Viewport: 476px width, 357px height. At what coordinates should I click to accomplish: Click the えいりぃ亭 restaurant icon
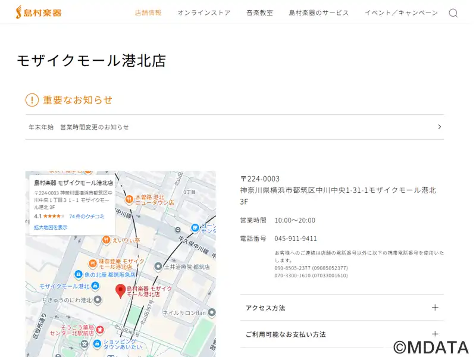[x=107, y=240]
